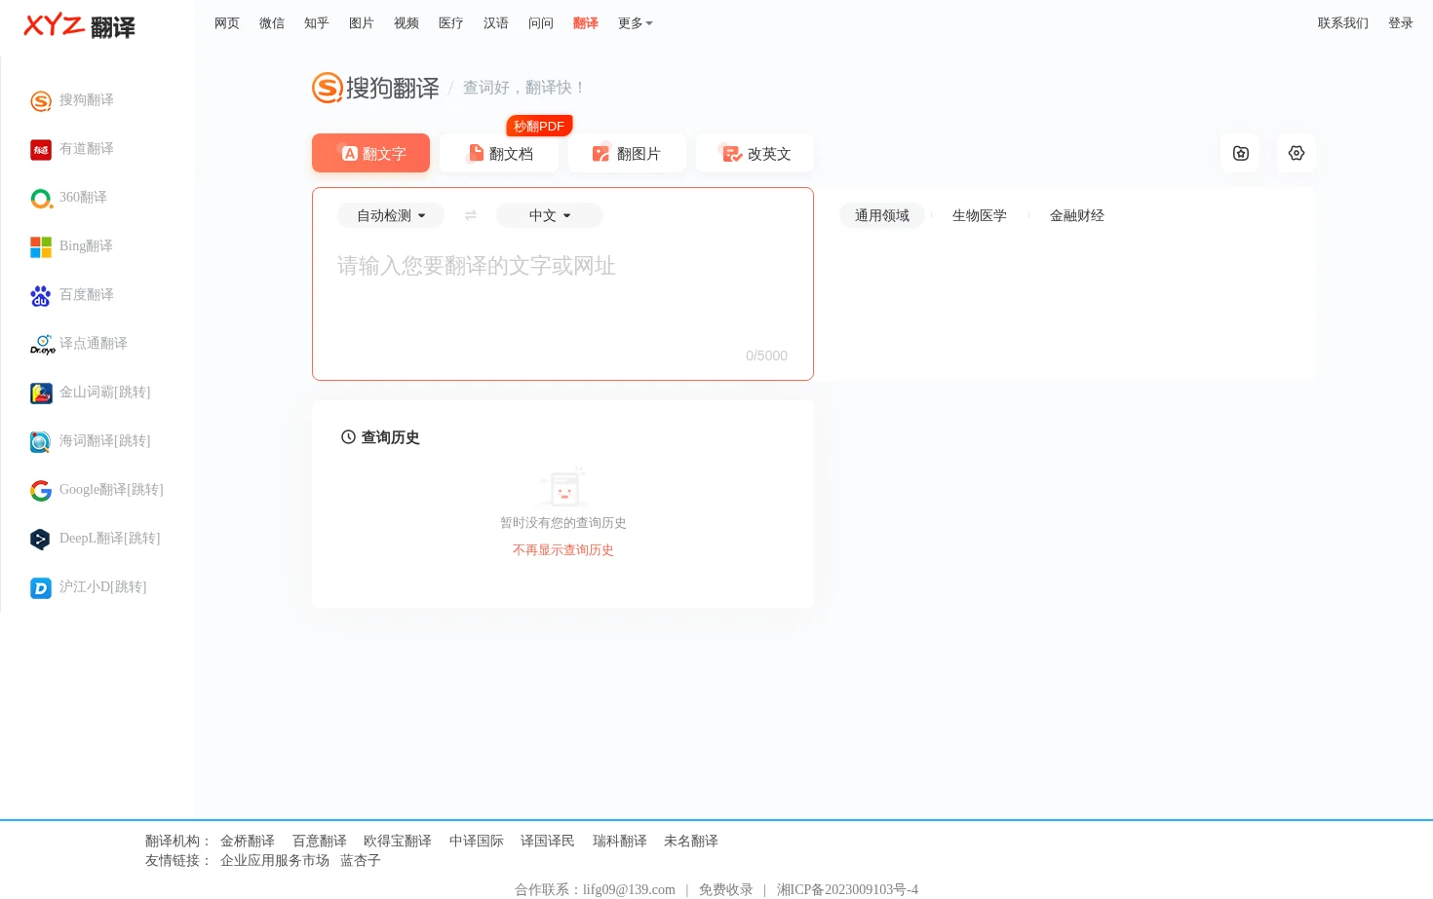Click the Baidu translate paw icon
Viewport: 1433px width, 899px height.
[41, 295]
